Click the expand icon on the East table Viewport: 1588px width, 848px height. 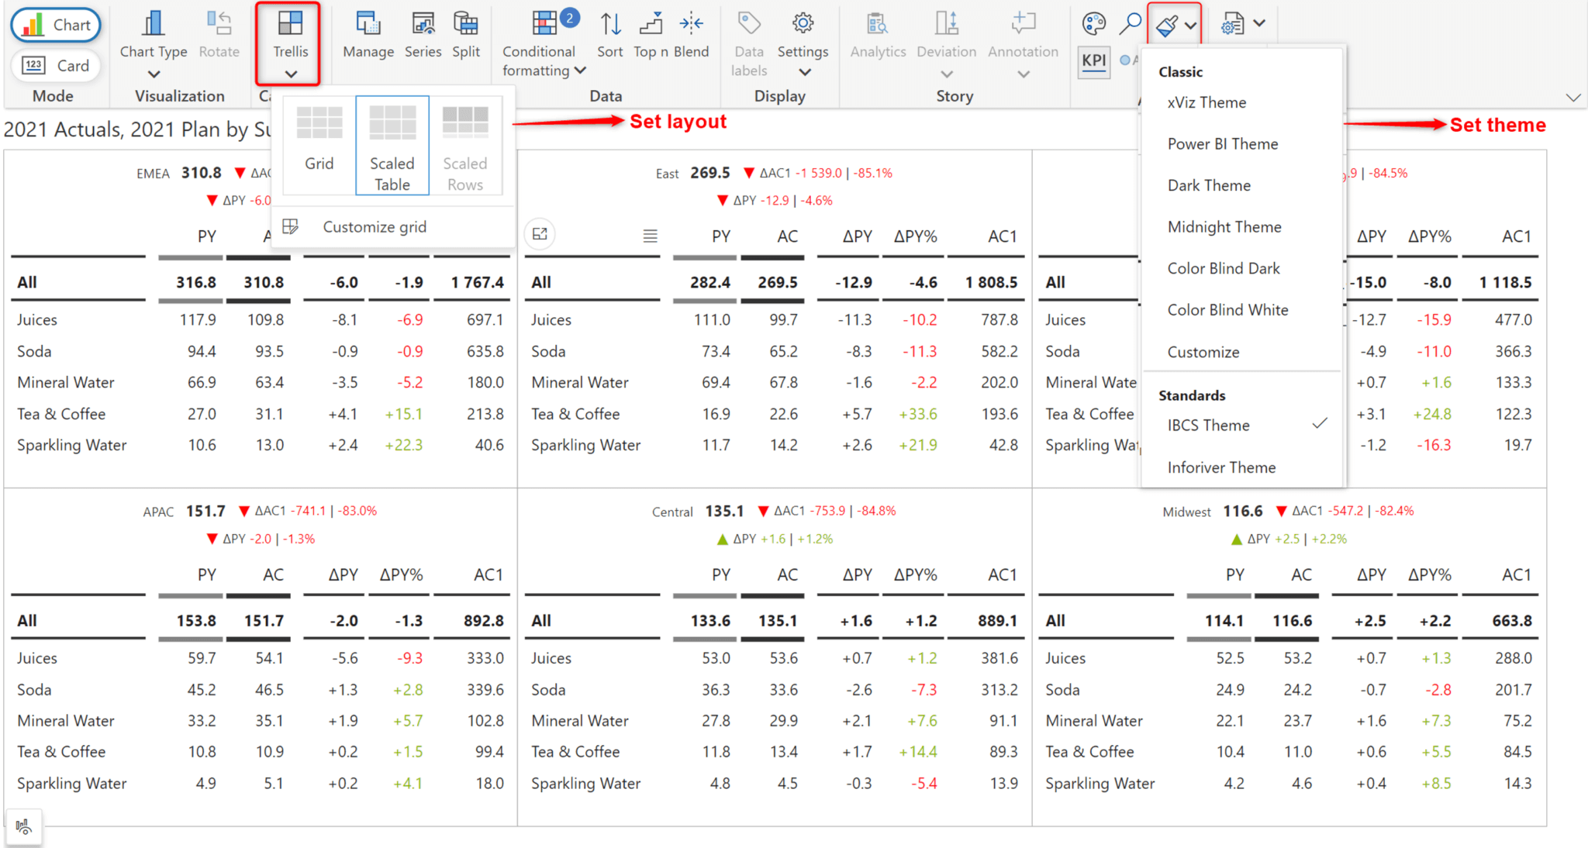[x=540, y=234]
